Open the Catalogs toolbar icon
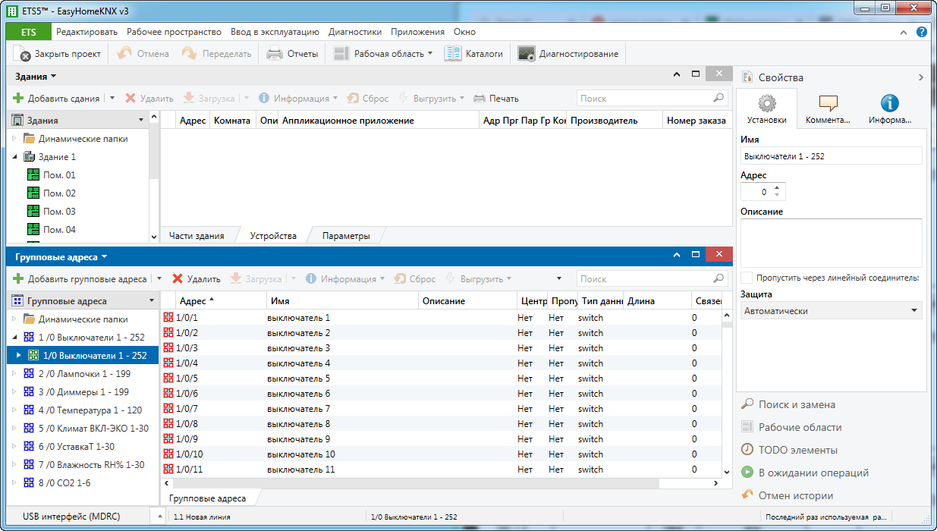The height and width of the screenshot is (531, 937). click(453, 54)
